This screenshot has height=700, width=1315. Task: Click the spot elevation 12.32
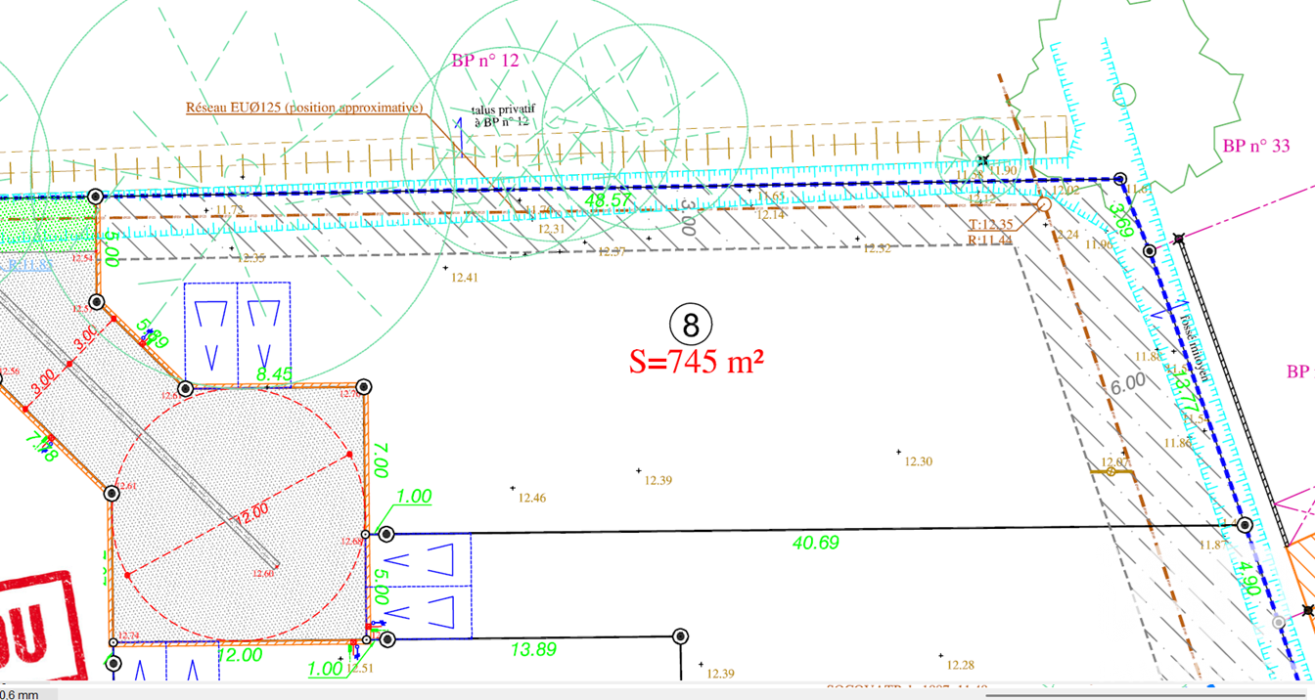coord(877,248)
